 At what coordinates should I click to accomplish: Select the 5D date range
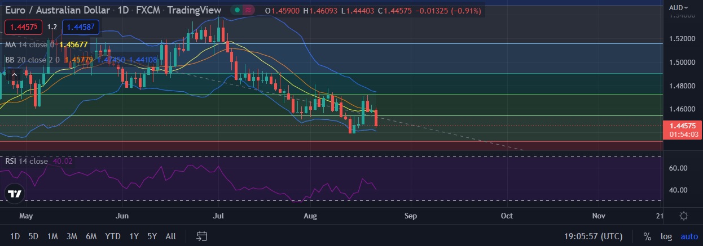point(33,236)
